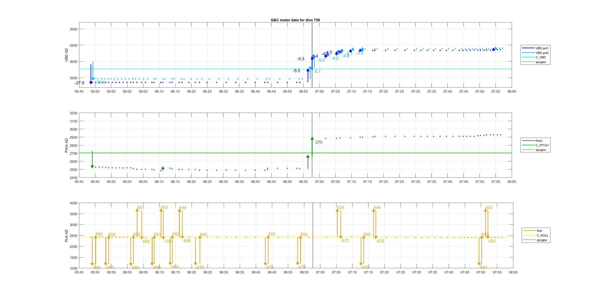Image resolution: width=608 pixels, height=301 pixels.
Task: Click the '-5.1' label below the C_VBD line
Action: tap(317, 71)
